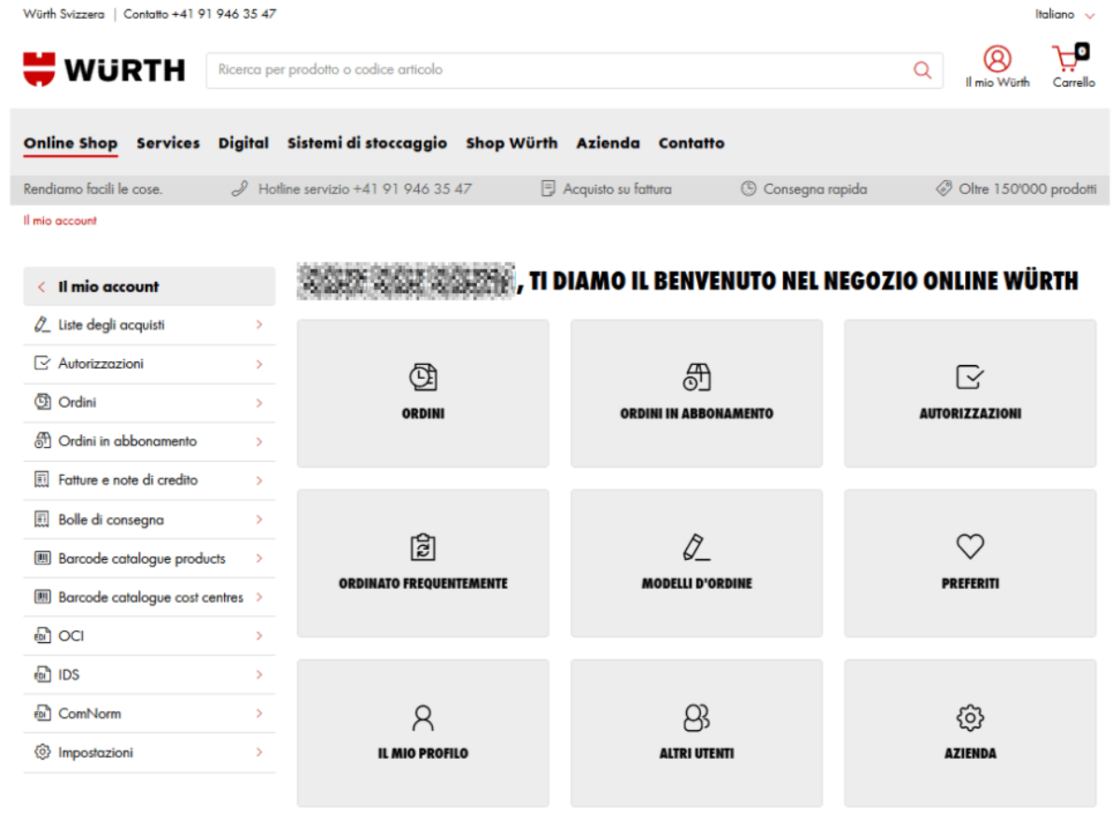Image resolution: width=1120 pixels, height=827 pixels.
Task: Expand sidebar Autorizzazioni chevron
Action: coord(259,364)
